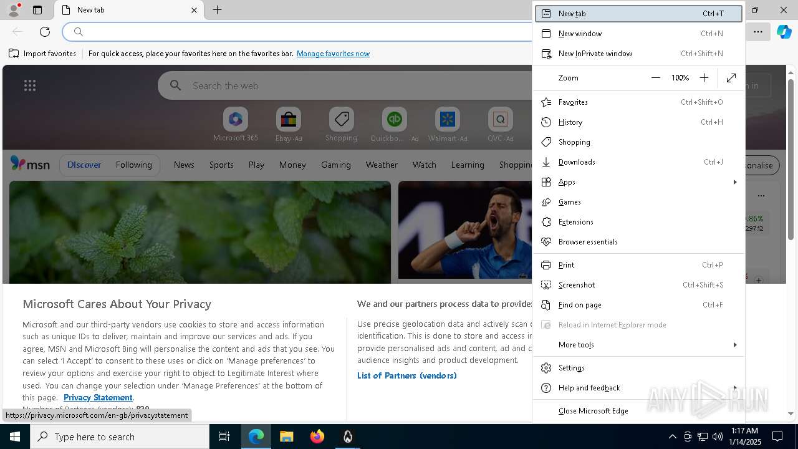Screen dimensions: 798x449
Task: Open Shopping quick link tile
Action: [341, 125]
